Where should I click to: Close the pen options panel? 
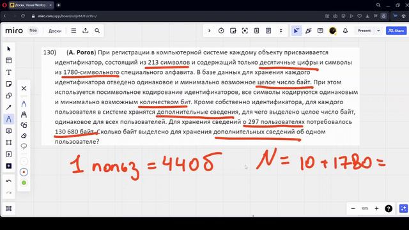coord(24,88)
